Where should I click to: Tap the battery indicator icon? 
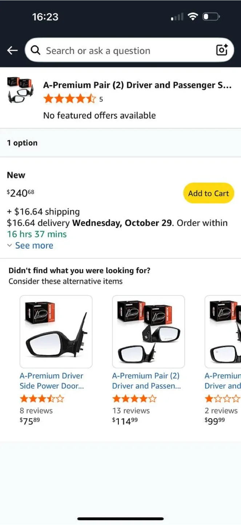pos(210,16)
